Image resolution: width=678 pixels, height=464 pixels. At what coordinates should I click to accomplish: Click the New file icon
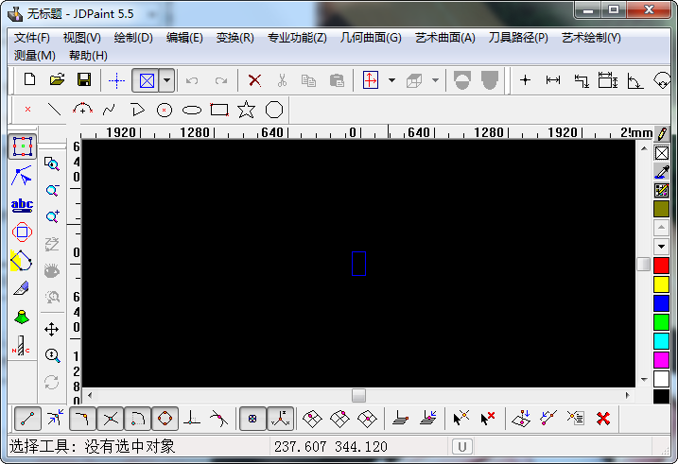(29, 80)
